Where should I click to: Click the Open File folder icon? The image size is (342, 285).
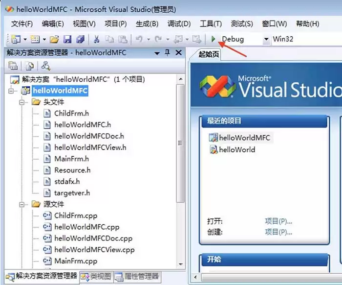54,39
